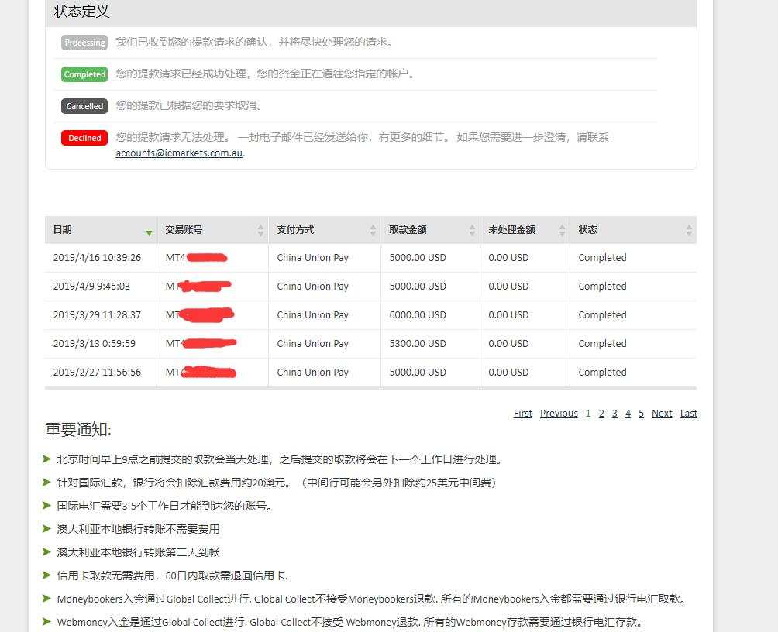Click the red Declined status badge
This screenshot has width=778, height=632.
pyautogui.click(x=84, y=138)
